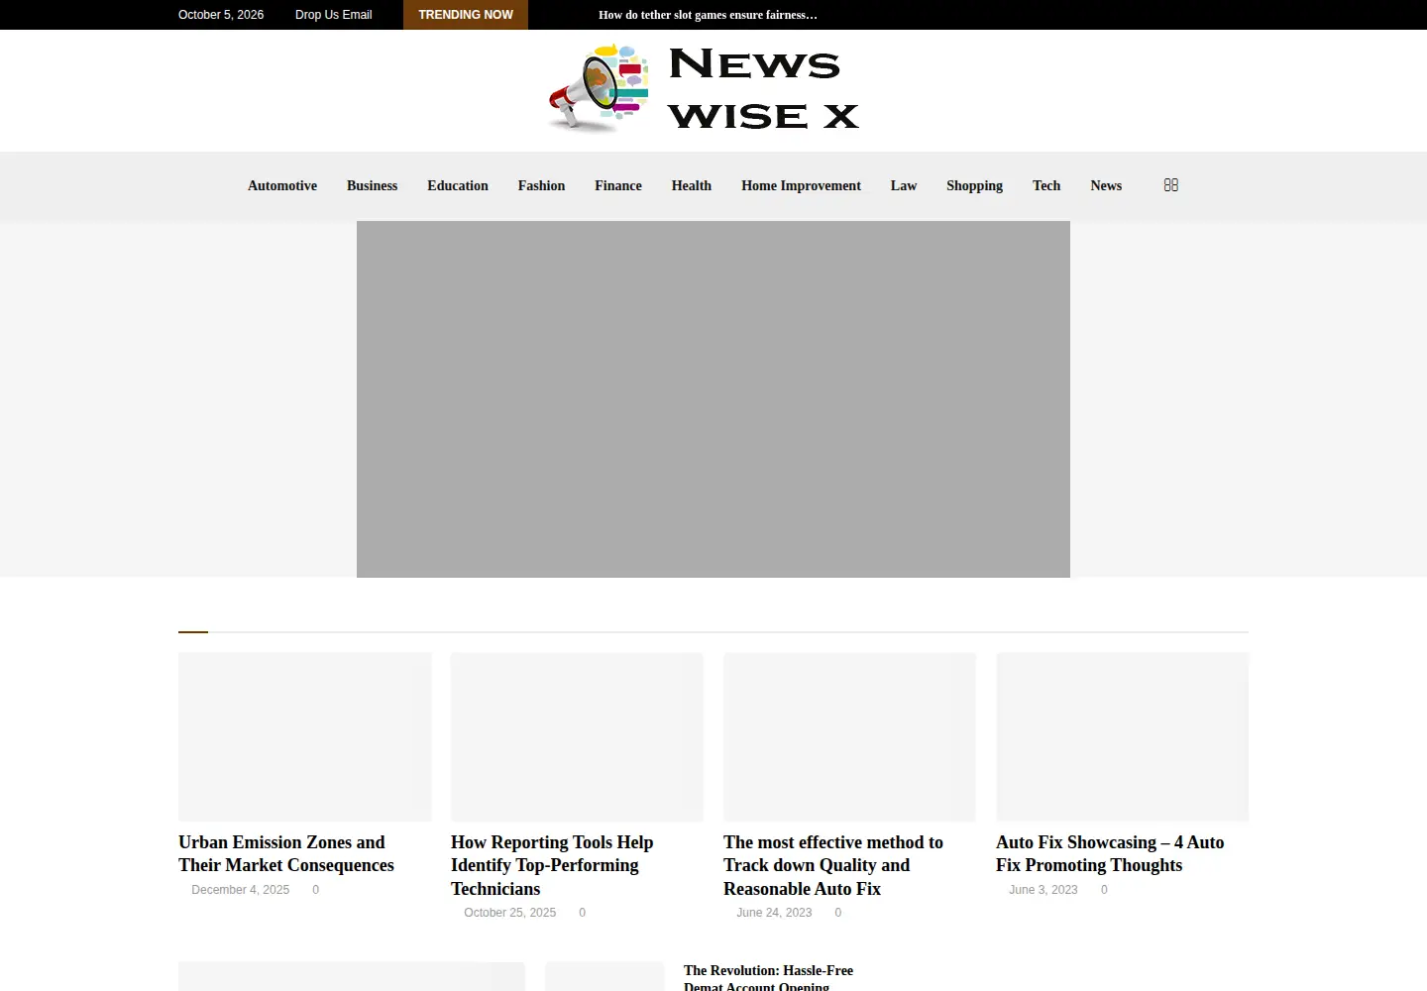1427x991 pixels.
Task: Open the Law category
Action: tap(904, 185)
